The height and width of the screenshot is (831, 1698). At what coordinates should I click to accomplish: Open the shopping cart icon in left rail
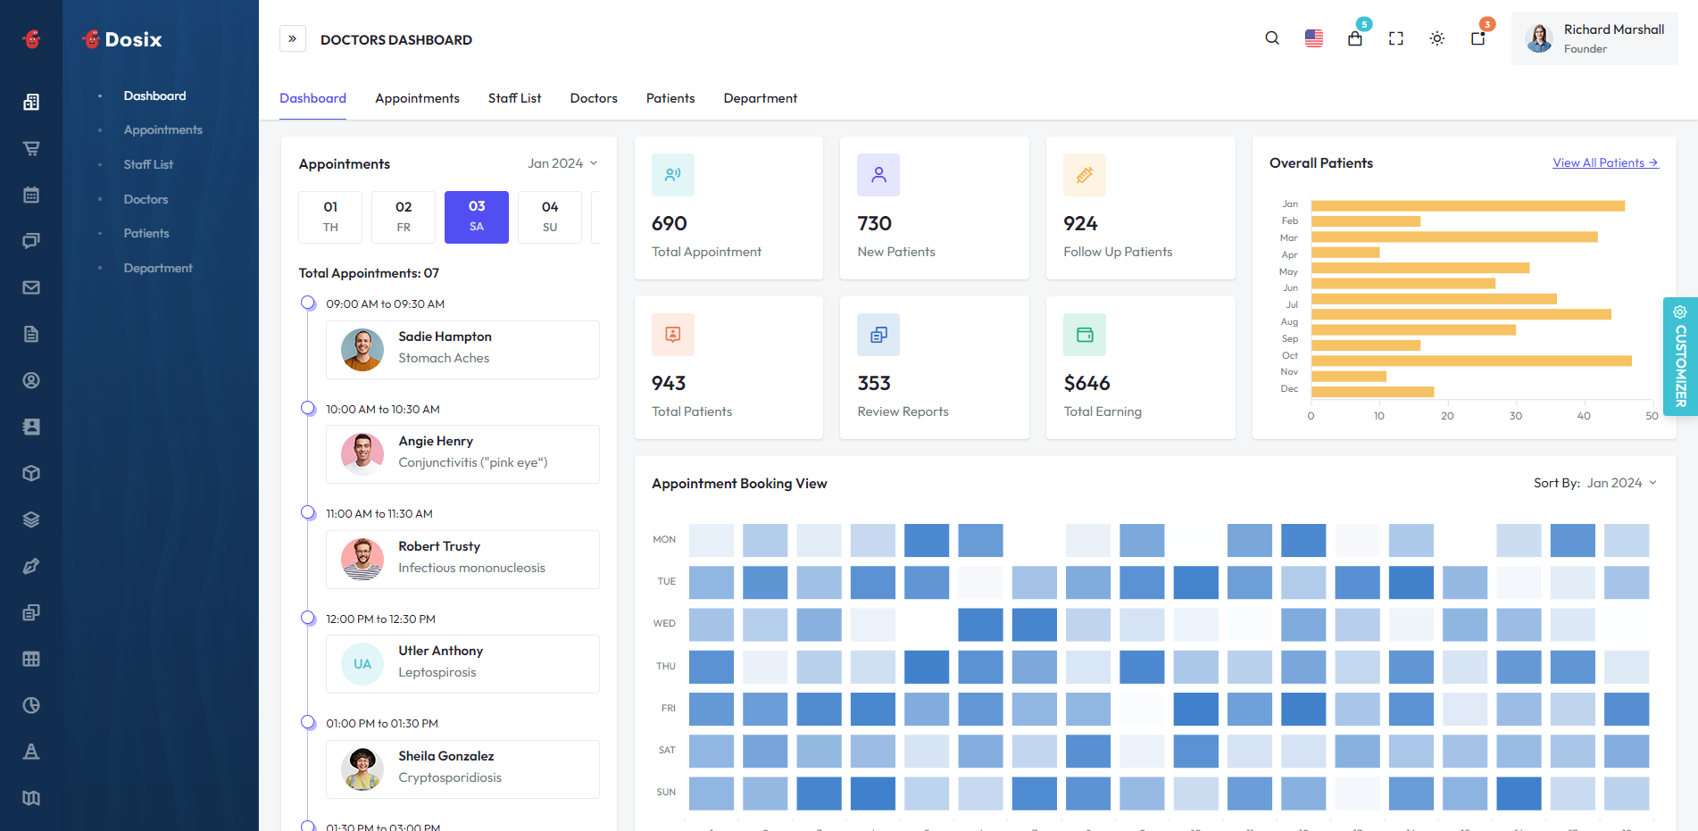point(31,148)
